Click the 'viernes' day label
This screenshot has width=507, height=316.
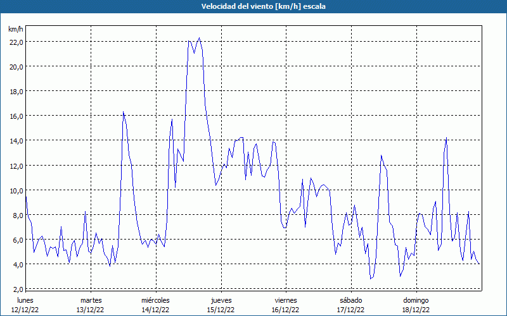pos(286,300)
